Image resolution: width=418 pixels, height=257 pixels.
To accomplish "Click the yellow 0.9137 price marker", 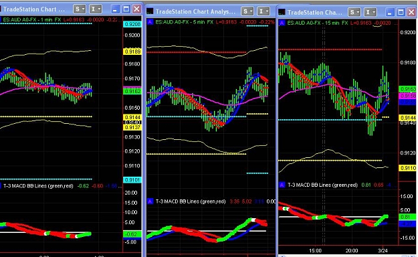I will (132, 128).
